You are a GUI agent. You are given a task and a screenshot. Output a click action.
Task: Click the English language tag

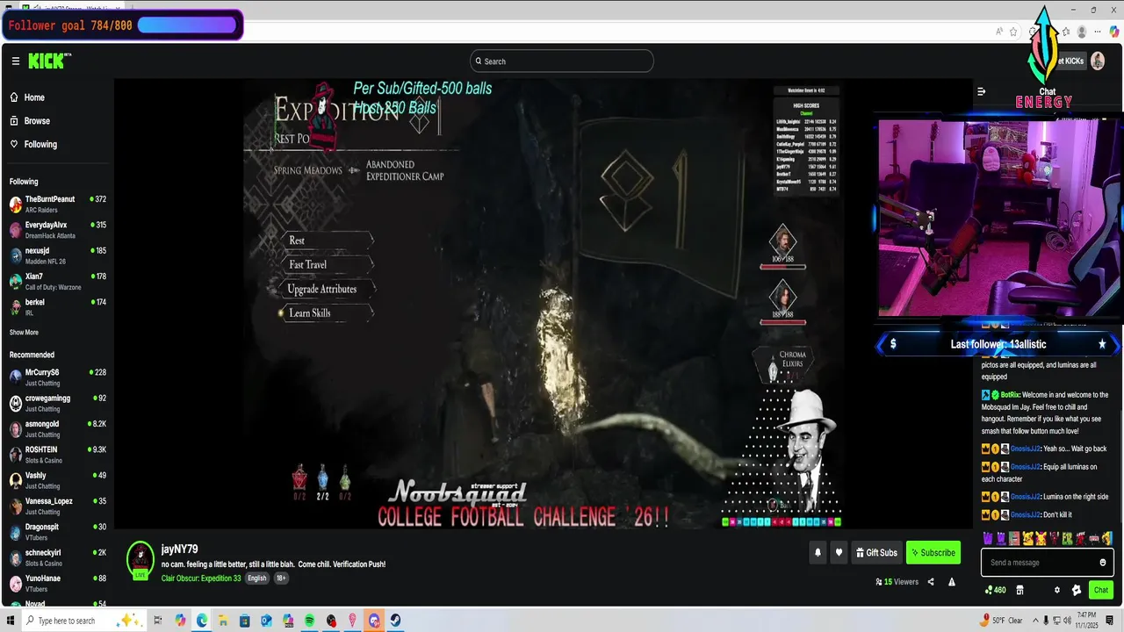click(x=257, y=578)
